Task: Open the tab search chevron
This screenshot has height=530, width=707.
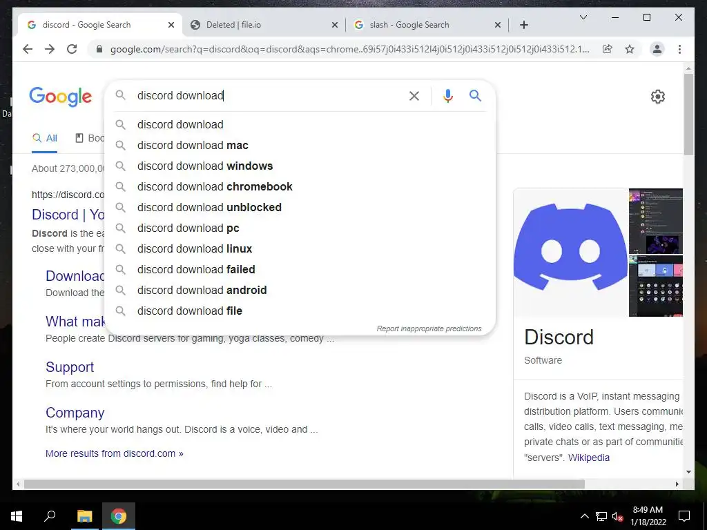Action: [x=583, y=17]
